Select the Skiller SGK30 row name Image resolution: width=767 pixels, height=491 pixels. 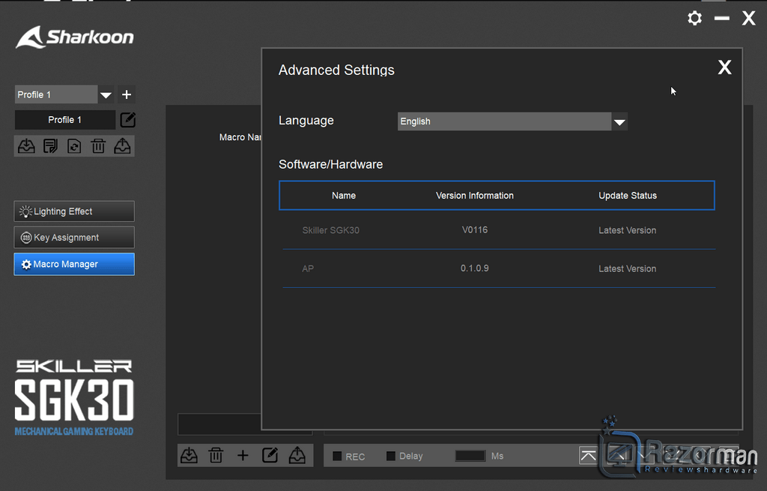[x=330, y=230]
